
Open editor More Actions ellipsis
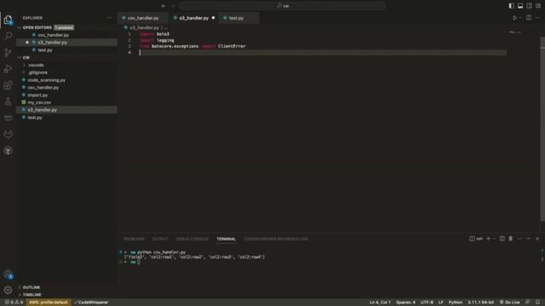[x=537, y=18]
